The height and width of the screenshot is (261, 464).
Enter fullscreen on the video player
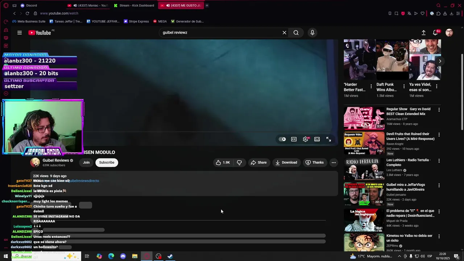point(329,139)
